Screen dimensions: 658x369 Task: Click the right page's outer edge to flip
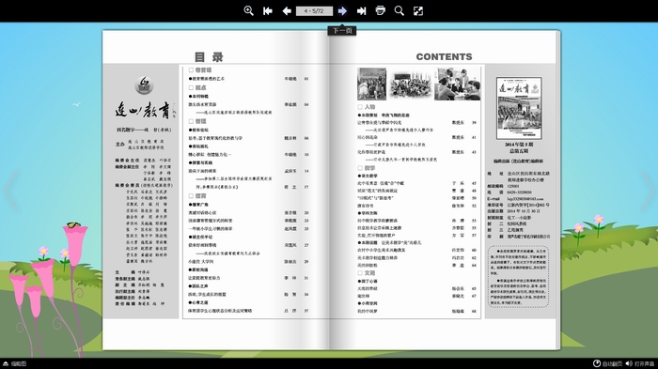[x=557, y=190]
